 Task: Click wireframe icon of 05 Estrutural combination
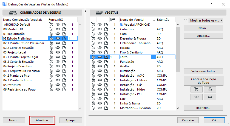[x=64, y=85]
